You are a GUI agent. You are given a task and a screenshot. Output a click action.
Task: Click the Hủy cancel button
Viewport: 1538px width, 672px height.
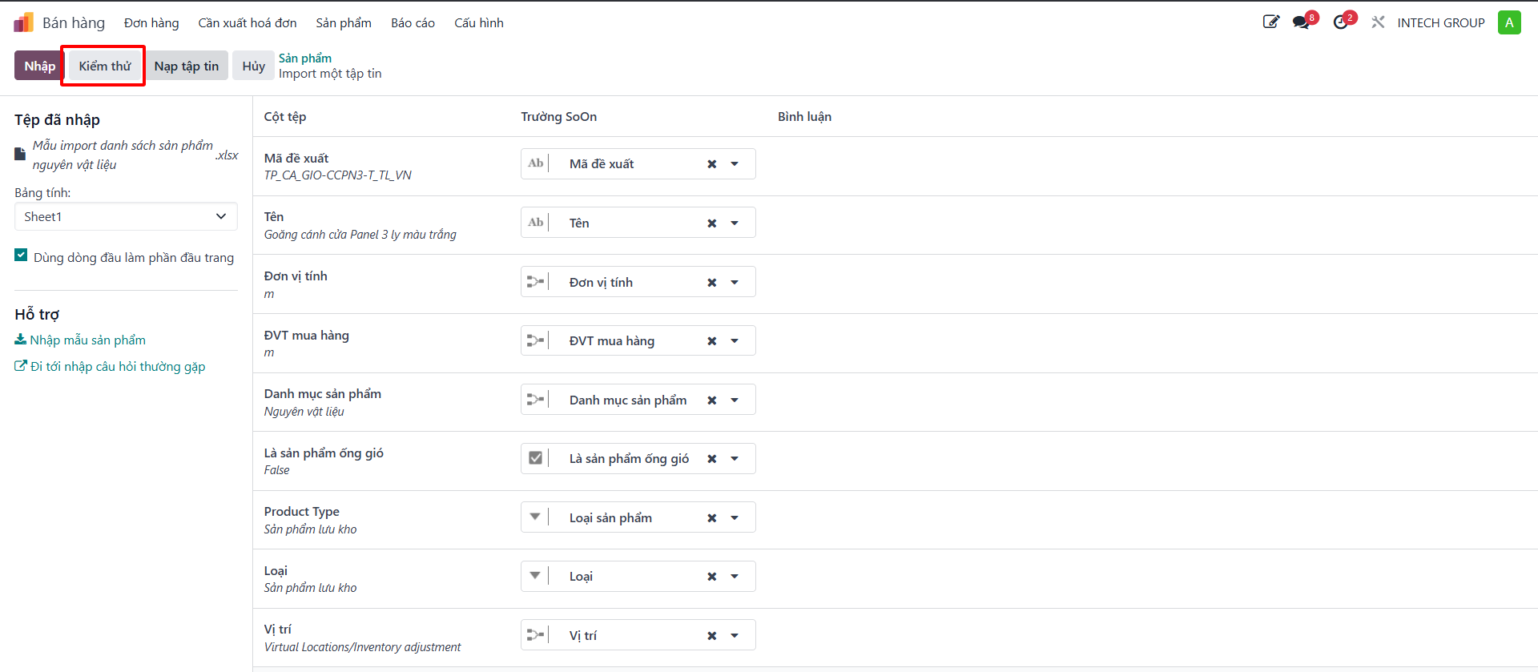253,66
